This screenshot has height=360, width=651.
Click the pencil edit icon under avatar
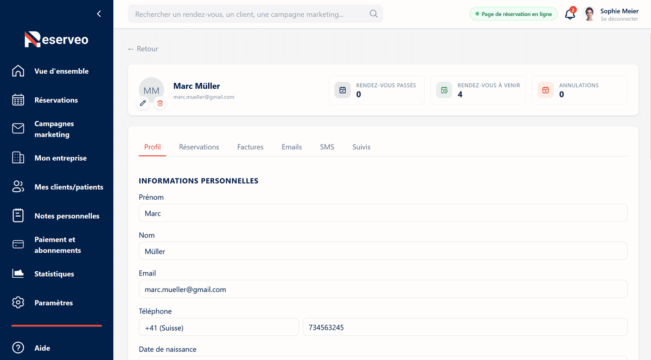[143, 103]
